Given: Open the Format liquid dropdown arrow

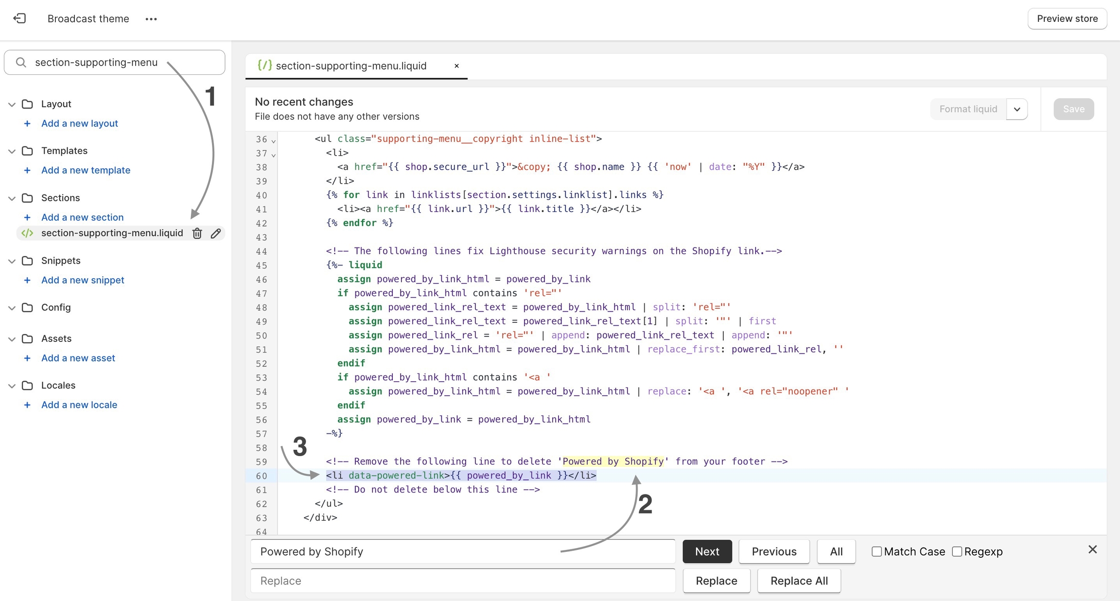Looking at the screenshot, I should [1017, 109].
